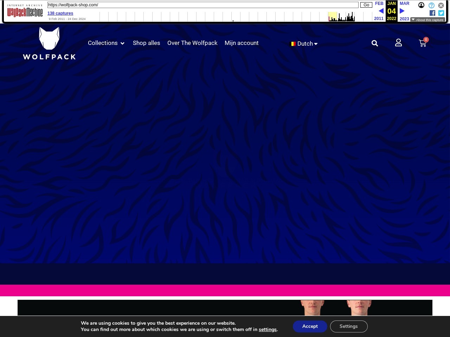Viewport: 450px width, 337px height.
Task: Open Over The Wolfpack page
Action: pos(192,43)
